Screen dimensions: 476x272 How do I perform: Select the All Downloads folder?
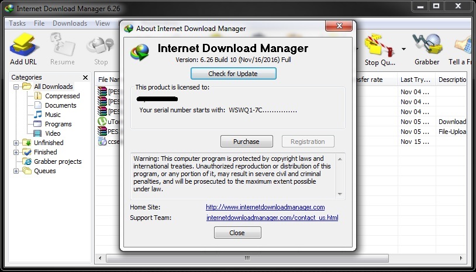tap(53, 87)
